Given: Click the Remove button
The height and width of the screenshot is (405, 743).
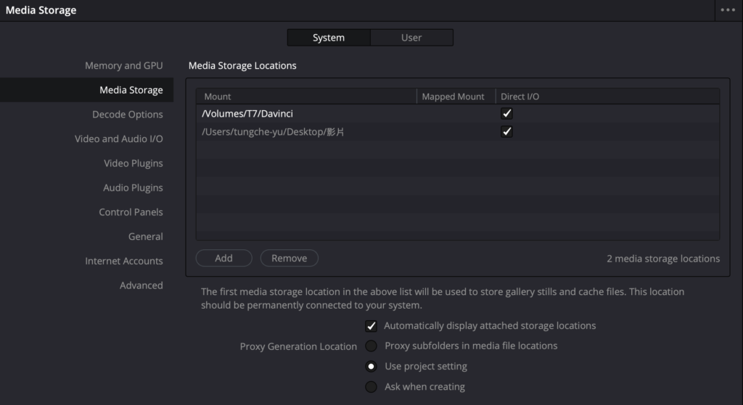Looking at the screenshot, I should [289, 258].
